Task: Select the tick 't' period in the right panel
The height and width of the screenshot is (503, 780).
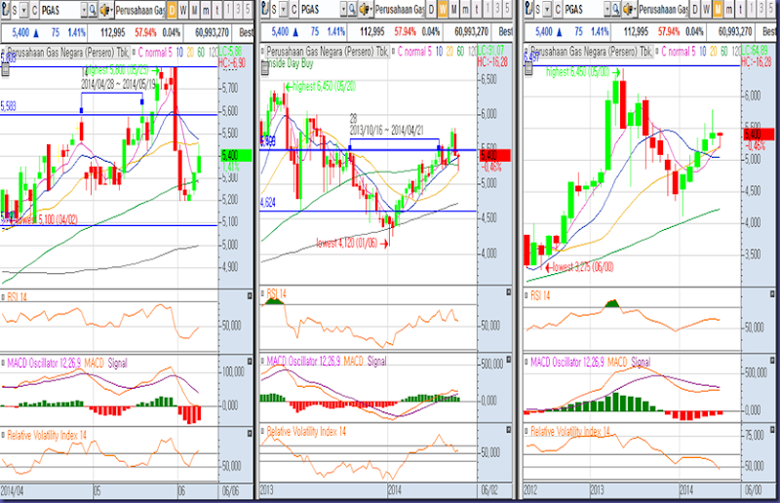Action: point(741,9)
